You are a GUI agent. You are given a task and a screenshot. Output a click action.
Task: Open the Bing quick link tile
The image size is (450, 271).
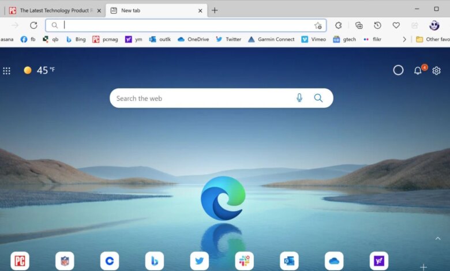coord(155,261)
